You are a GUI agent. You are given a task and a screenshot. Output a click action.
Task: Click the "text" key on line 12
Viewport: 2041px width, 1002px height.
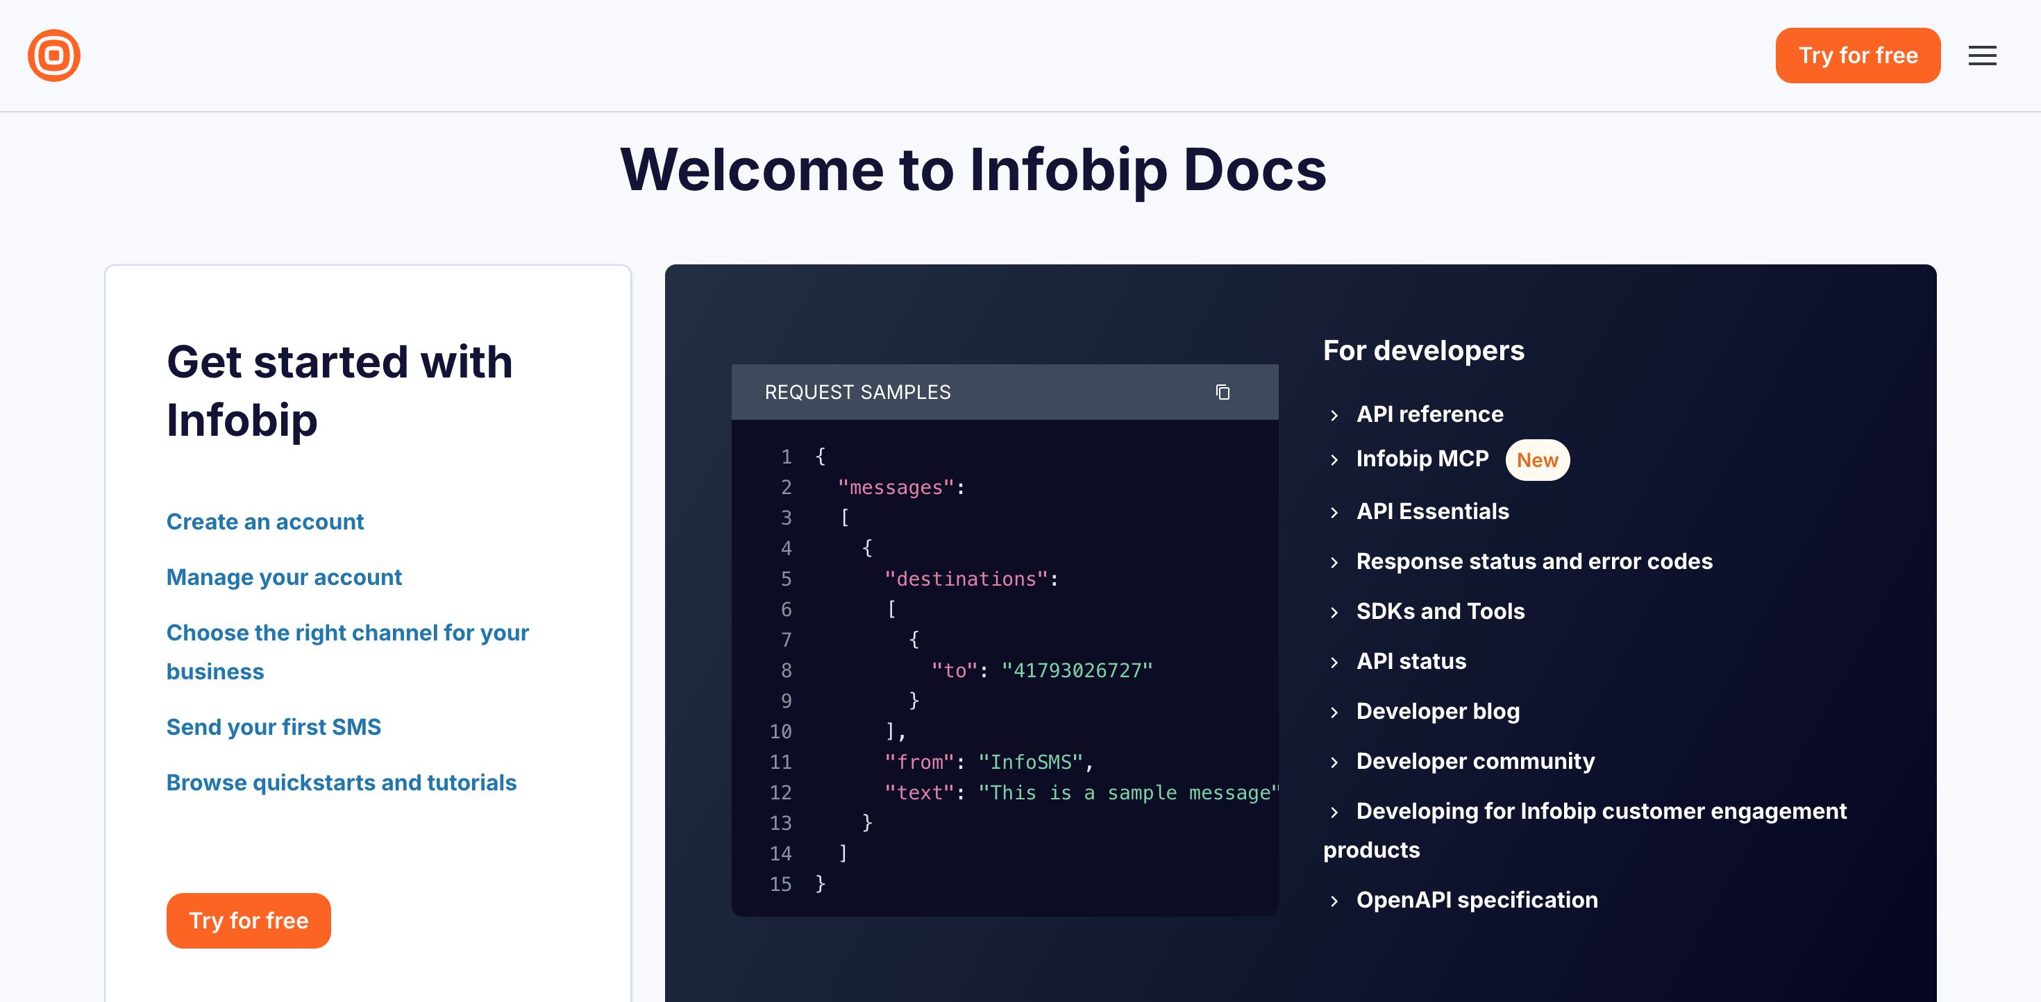(919, 793)
